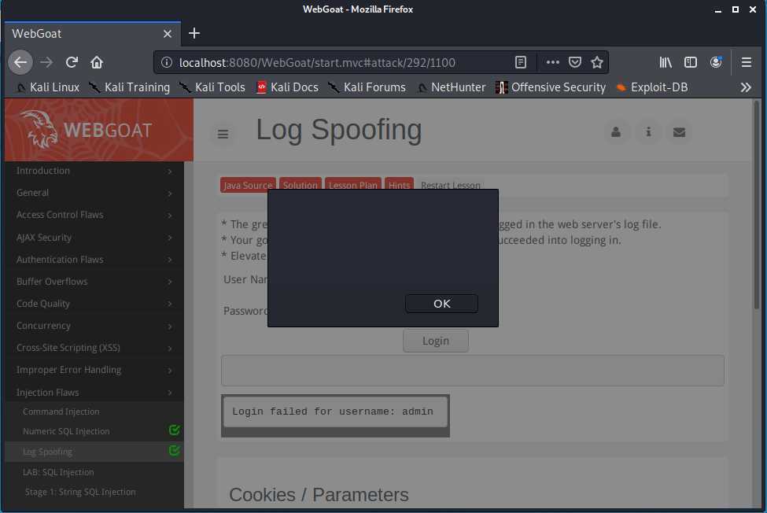Expand the Authentication Flaws category
The width and height of the screenshot is (767, 513).
point(94,259)
